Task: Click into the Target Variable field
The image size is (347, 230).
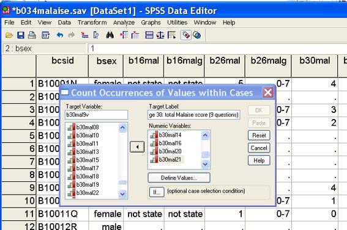Action: point(96,115)
